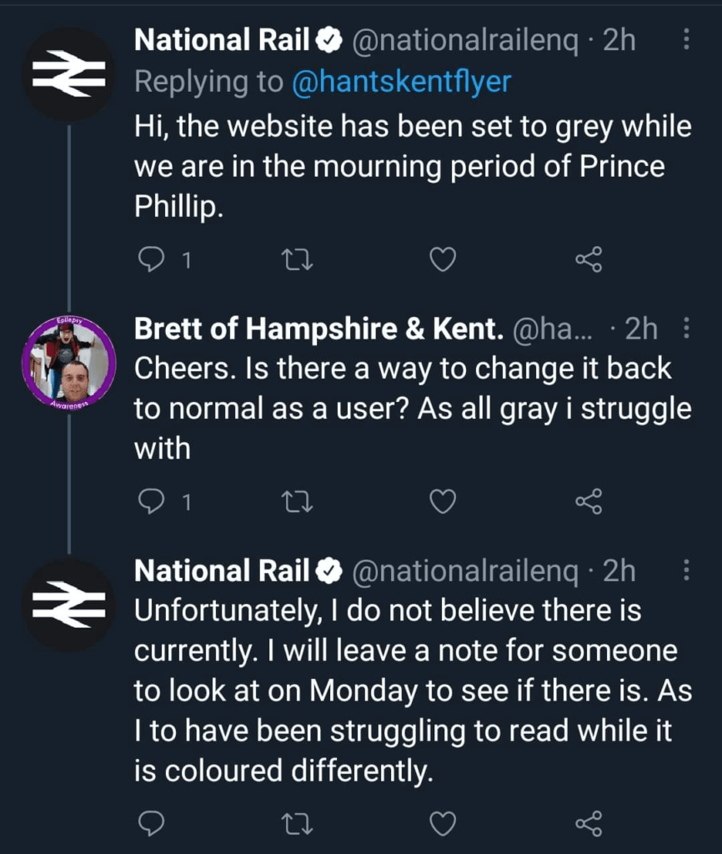Reply to Brett's tweet about gray
The width and height of the screenshot is (722, 854).
click(151, 501)
